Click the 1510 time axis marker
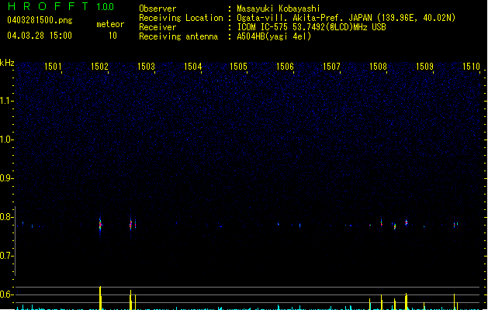This screenshot has width=488, height=310. (471, 67)
